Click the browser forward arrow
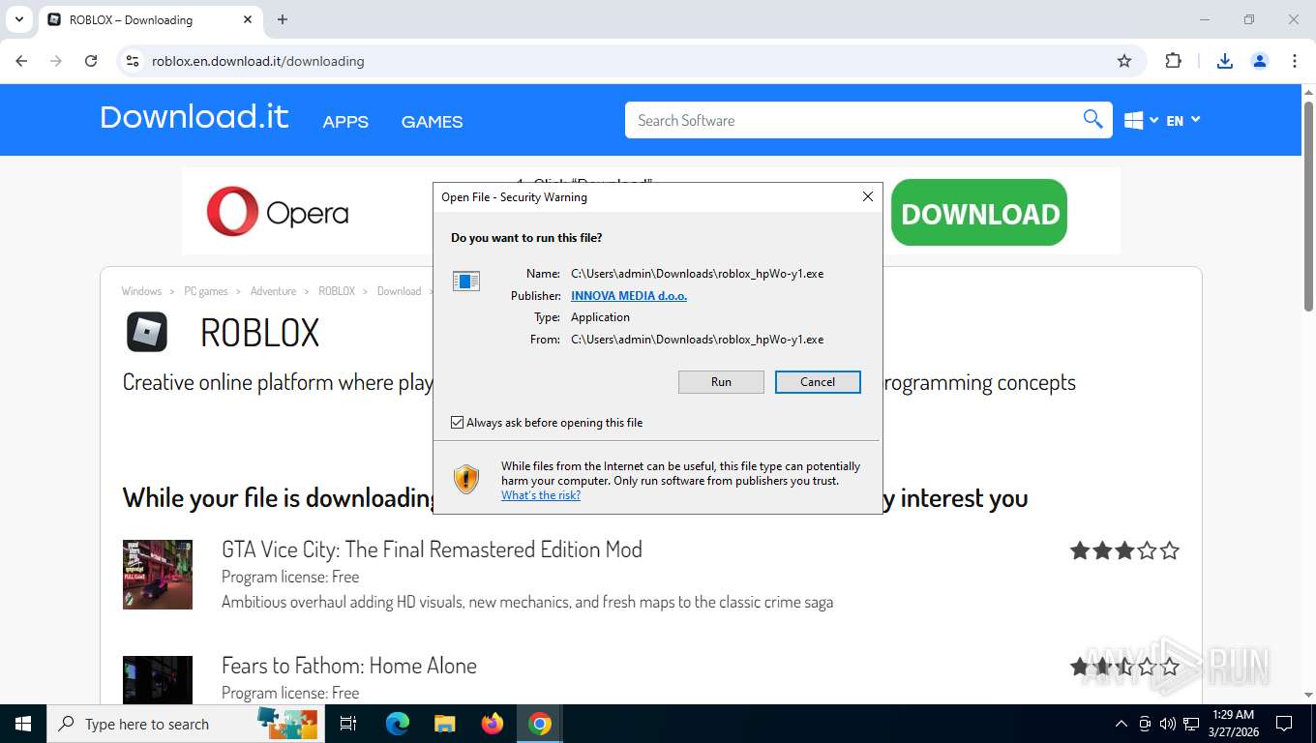The height and width of the screenshot is (743, 1316). click(56, 61)
